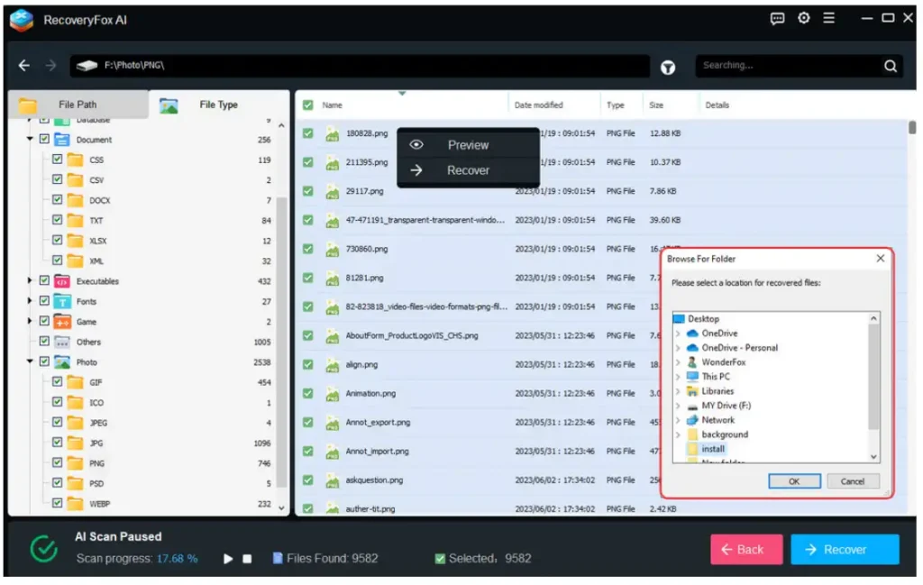
Task: Click the PNG folder icon in tree
Action: pos(75,463)
